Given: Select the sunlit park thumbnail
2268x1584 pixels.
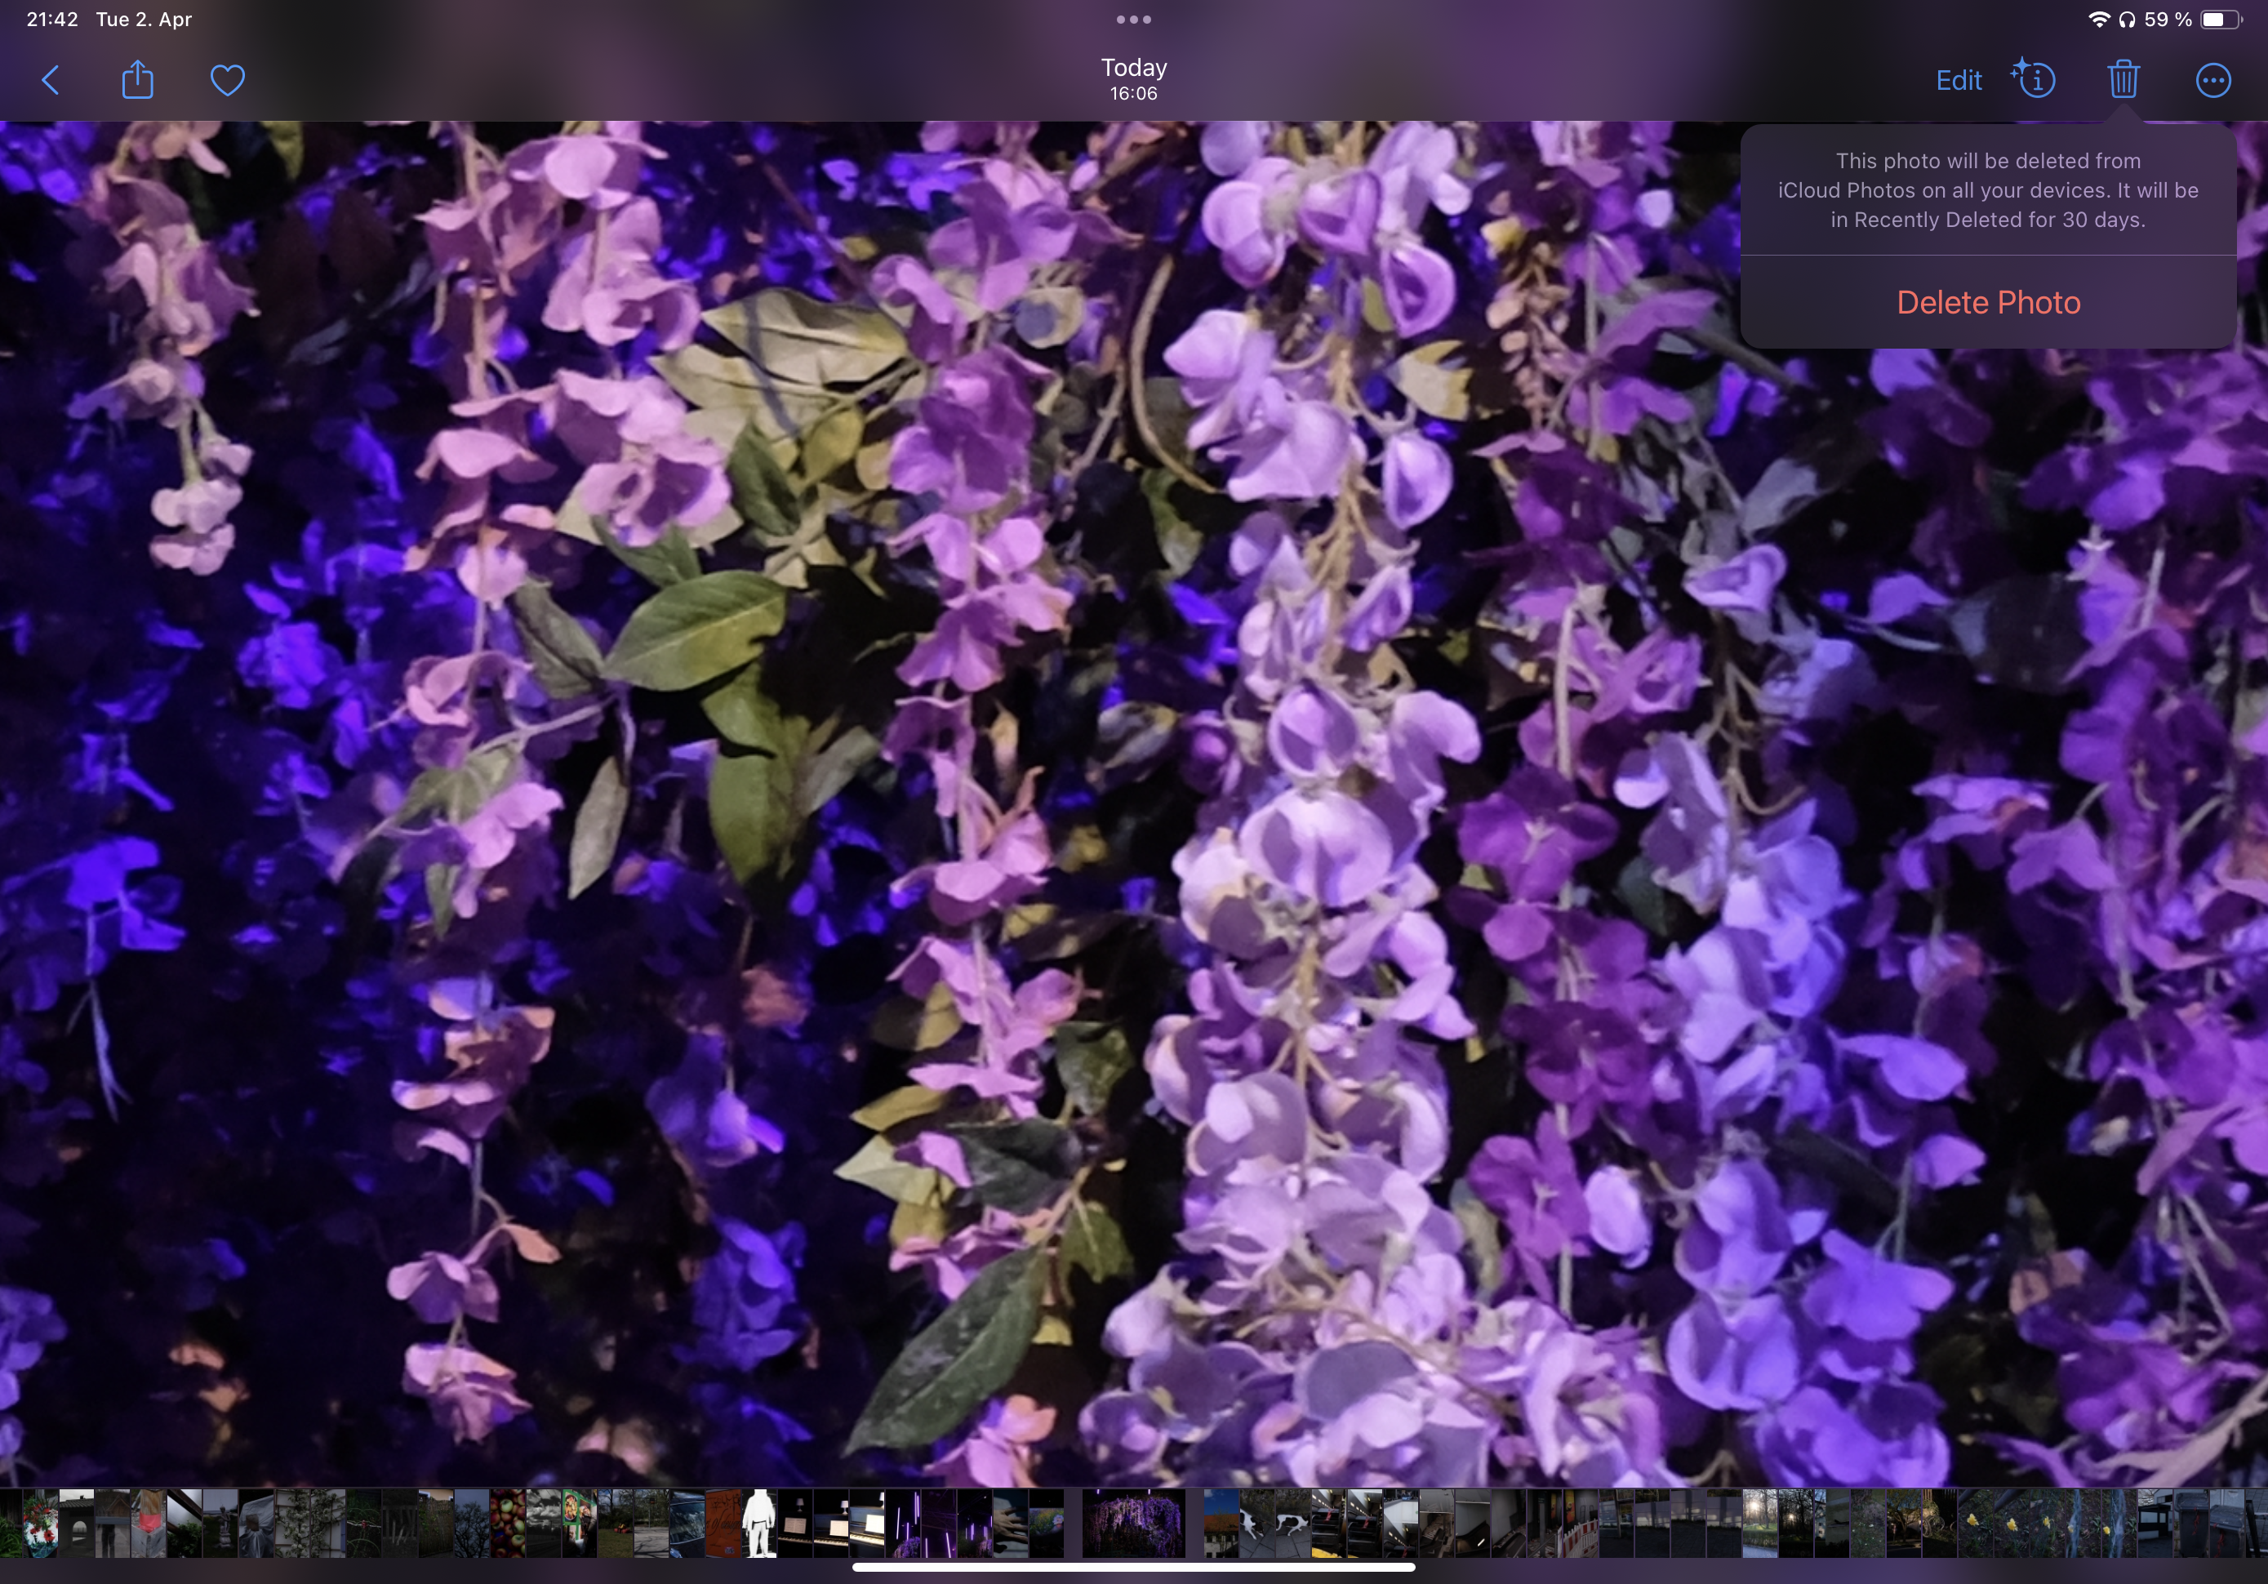Looking at the screenshot, I should [x=1760, y=1524].
